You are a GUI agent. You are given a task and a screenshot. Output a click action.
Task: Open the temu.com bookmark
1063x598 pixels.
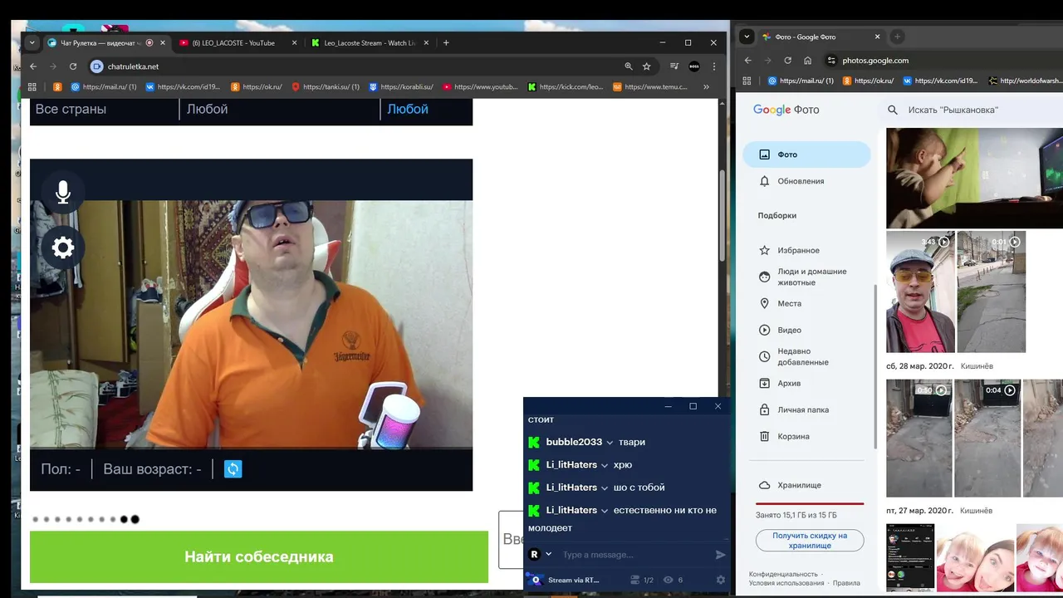coord(650,86)
